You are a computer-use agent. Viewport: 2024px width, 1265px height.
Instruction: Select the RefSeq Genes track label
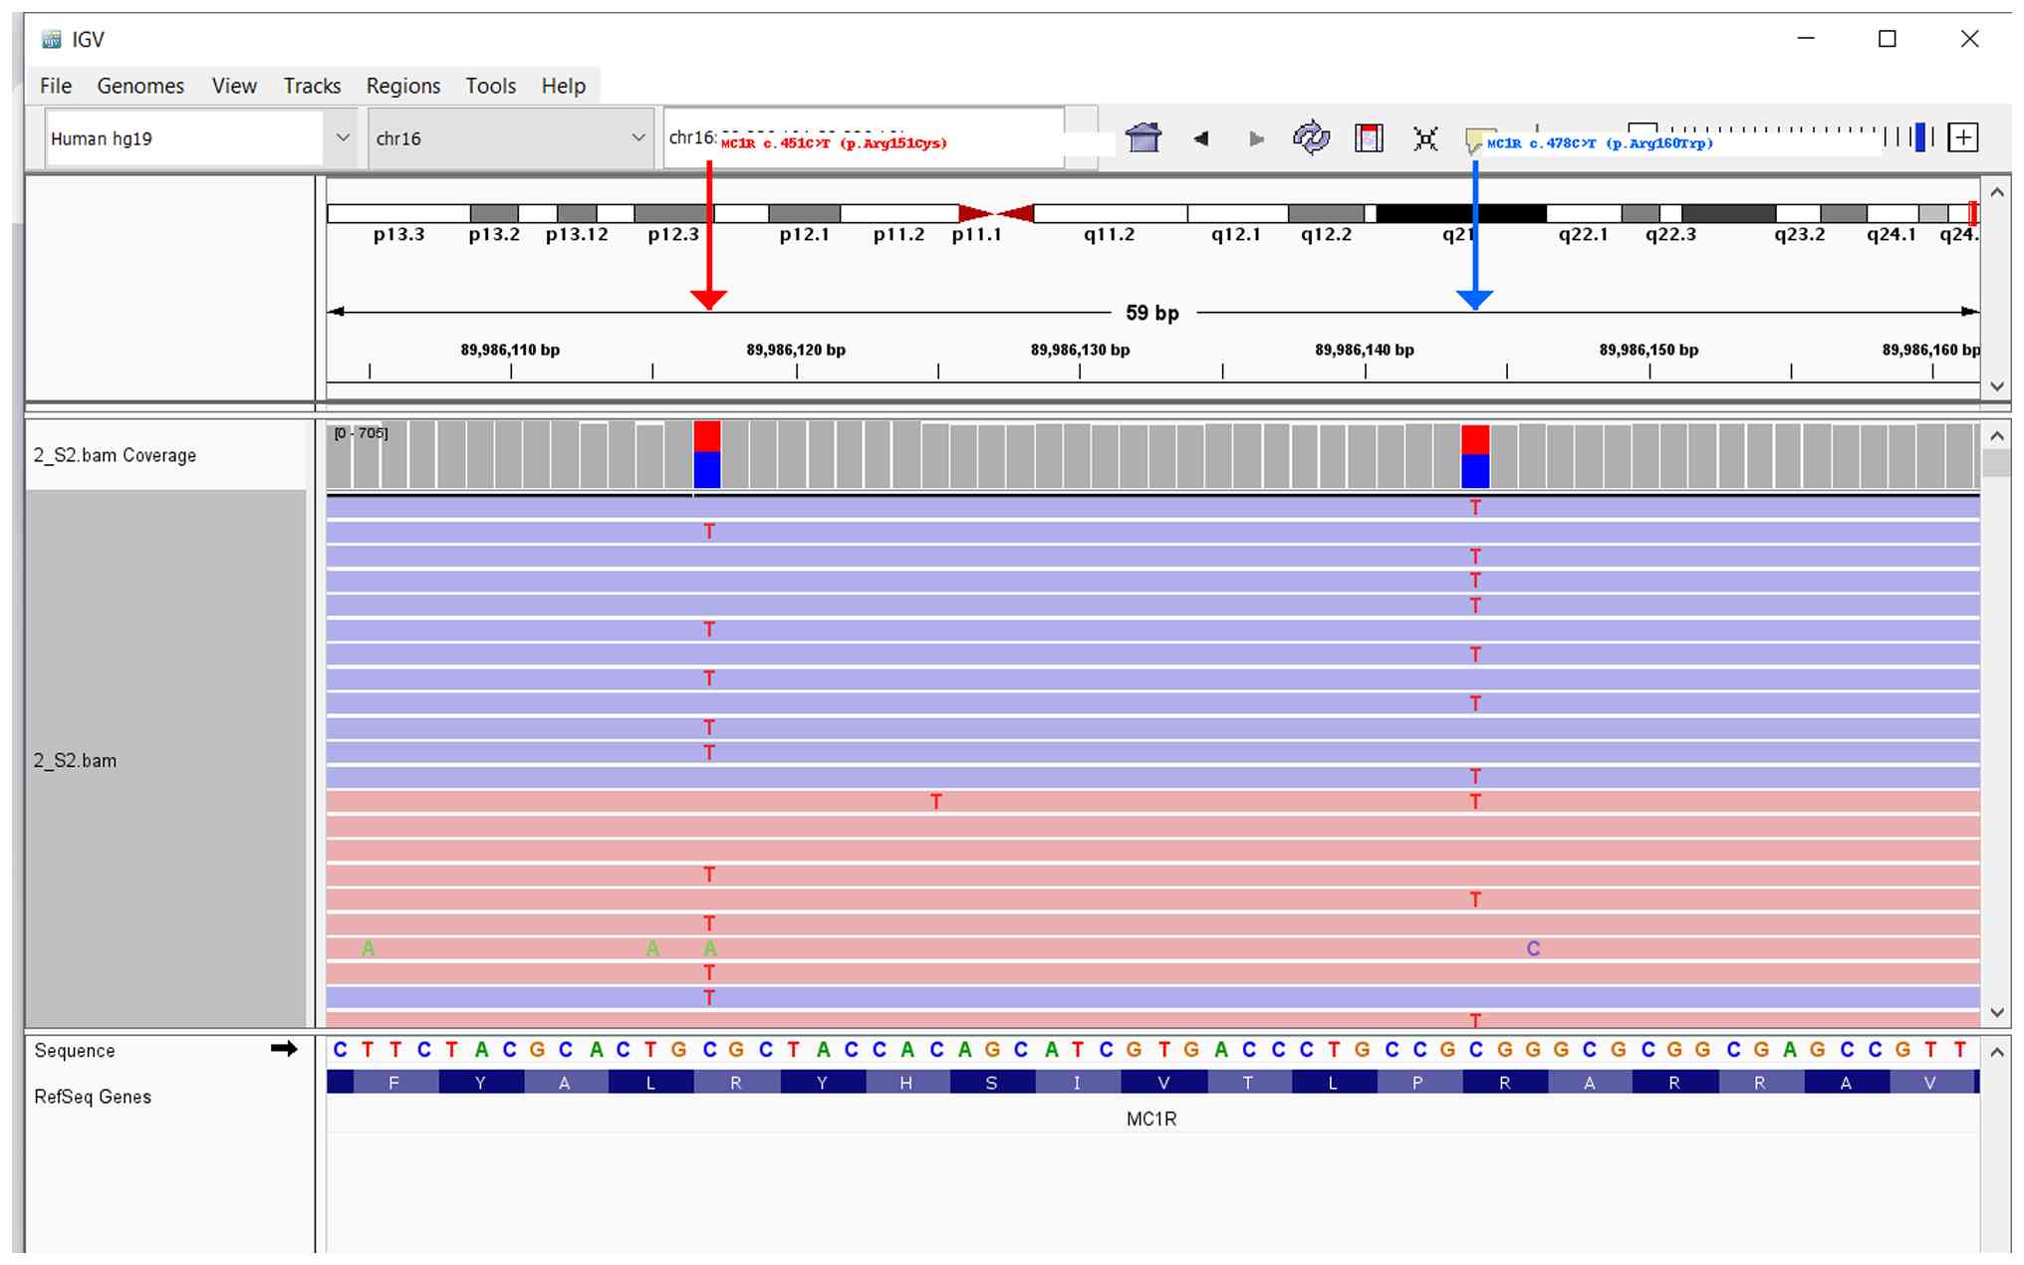pos(93,1097)
